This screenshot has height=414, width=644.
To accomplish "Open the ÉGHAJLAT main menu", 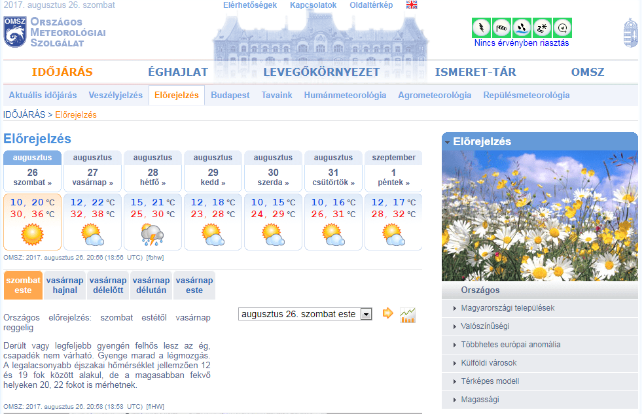I will pos(177,73).
